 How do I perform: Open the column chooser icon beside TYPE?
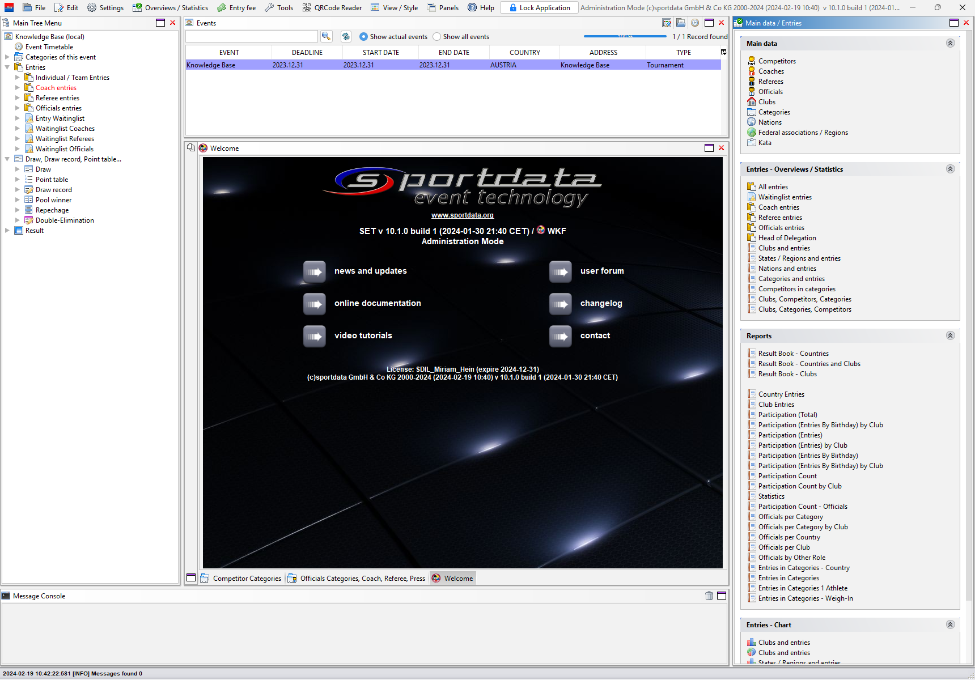pyautogui.click(x=723, y=52)
